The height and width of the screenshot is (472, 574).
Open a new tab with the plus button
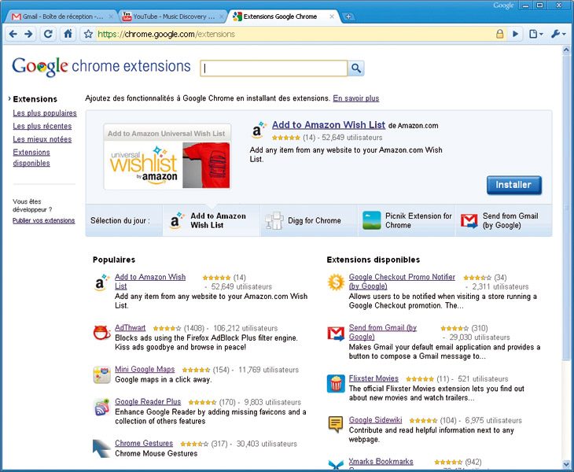(348, 17)
